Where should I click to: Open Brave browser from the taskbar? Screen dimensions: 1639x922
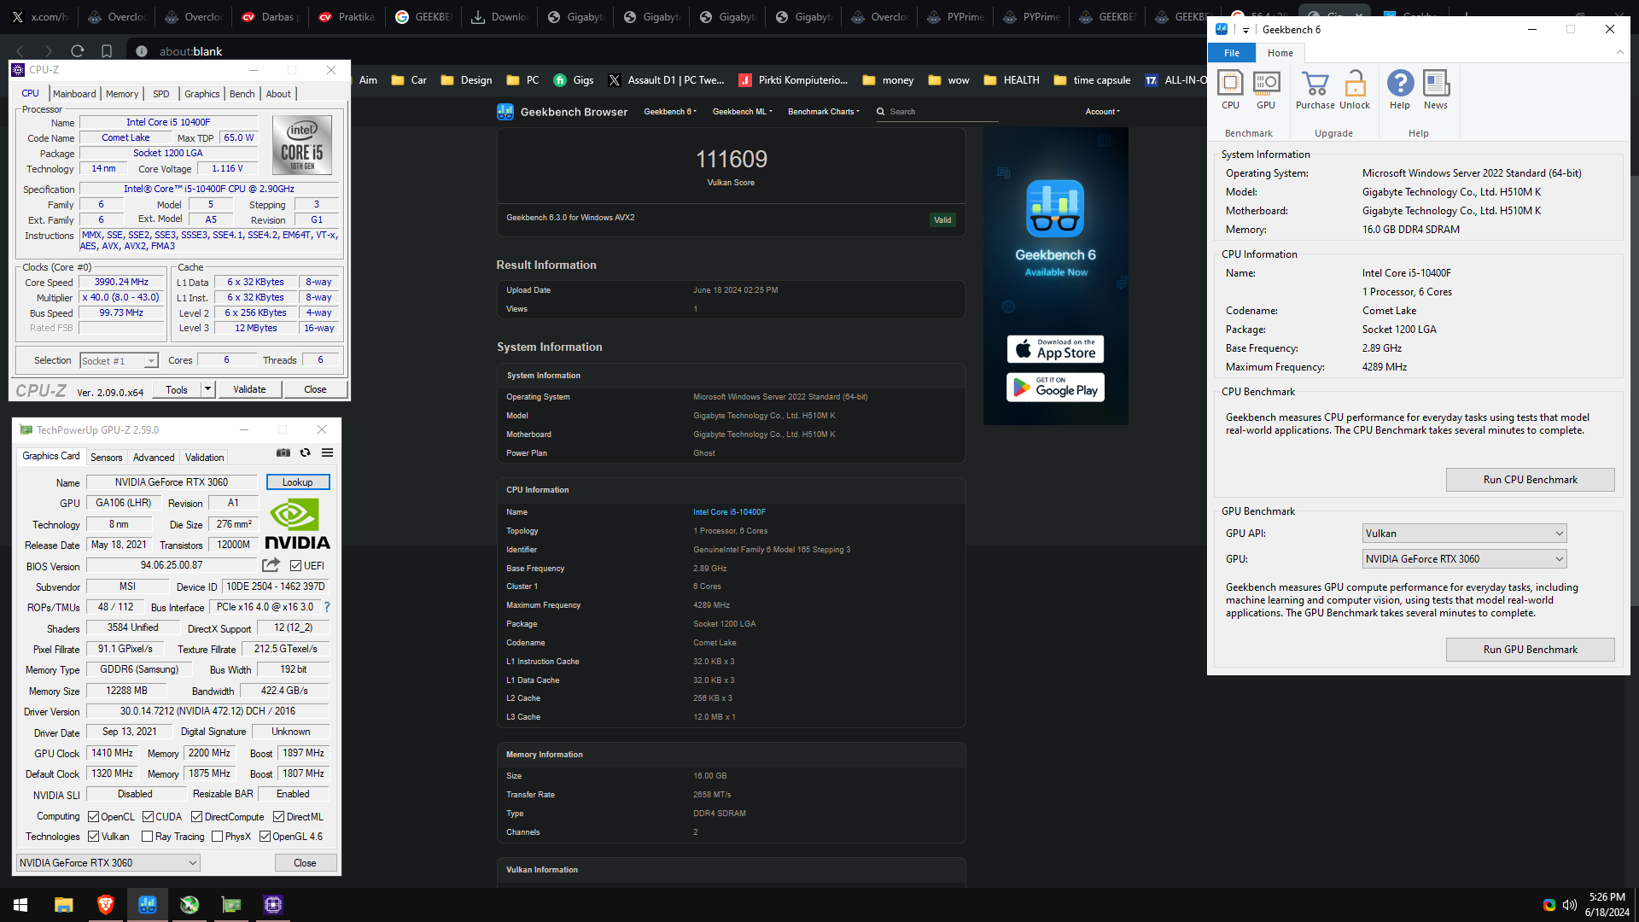coord(105,905)
